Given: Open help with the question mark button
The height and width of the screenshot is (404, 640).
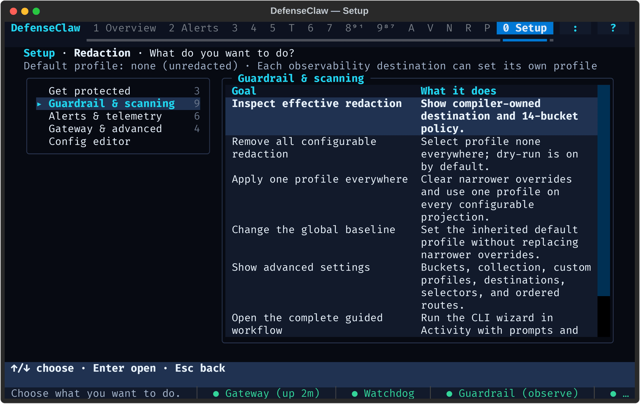Looking at the screenshot, I should click(613, 28).
